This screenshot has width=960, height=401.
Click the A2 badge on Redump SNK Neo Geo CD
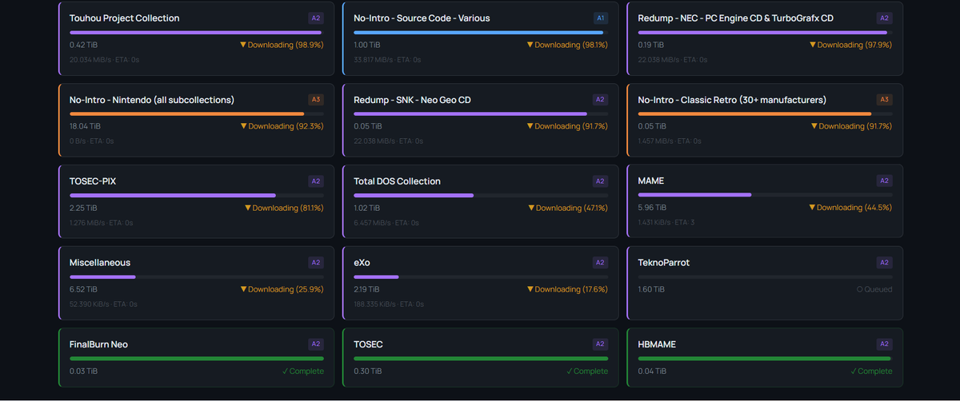(x=600, y=100)
